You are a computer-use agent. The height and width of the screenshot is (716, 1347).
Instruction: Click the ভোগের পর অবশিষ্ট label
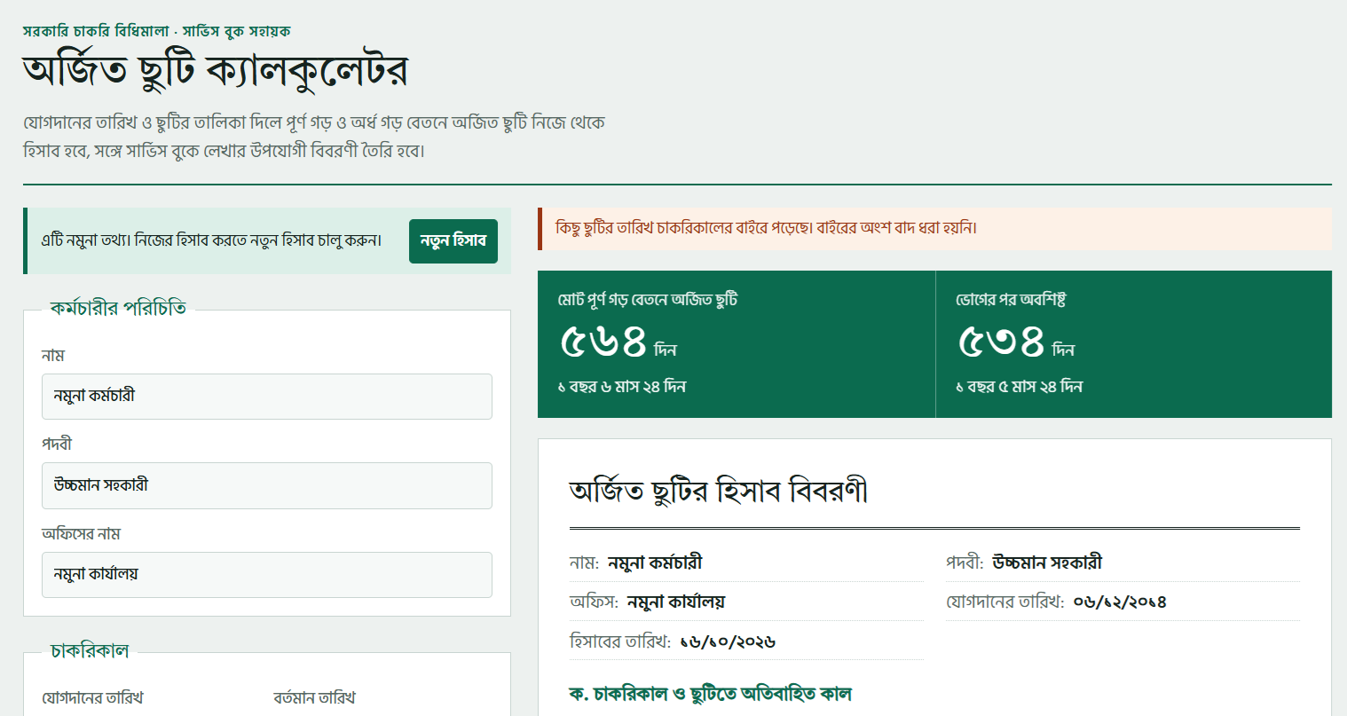coord(1011,300)
